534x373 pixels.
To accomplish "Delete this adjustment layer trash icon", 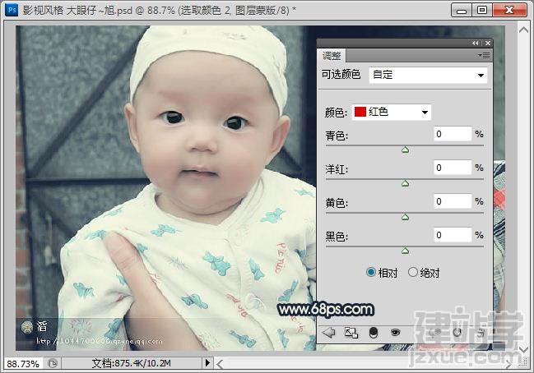I will click(481, 333).
